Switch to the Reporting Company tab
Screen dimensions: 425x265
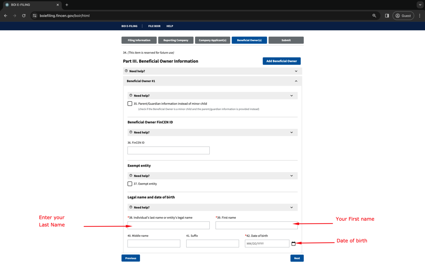[x=176, y=40]
